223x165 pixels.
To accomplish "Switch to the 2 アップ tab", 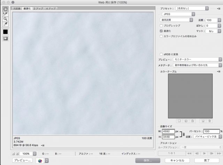I will point(38,8).
